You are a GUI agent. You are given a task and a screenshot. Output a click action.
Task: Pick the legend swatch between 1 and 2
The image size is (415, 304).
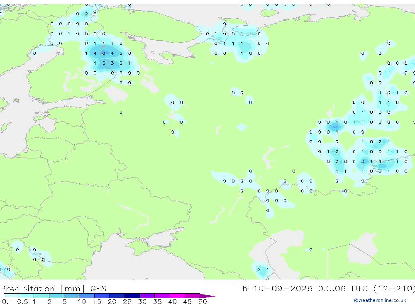[x=41, y=296]
